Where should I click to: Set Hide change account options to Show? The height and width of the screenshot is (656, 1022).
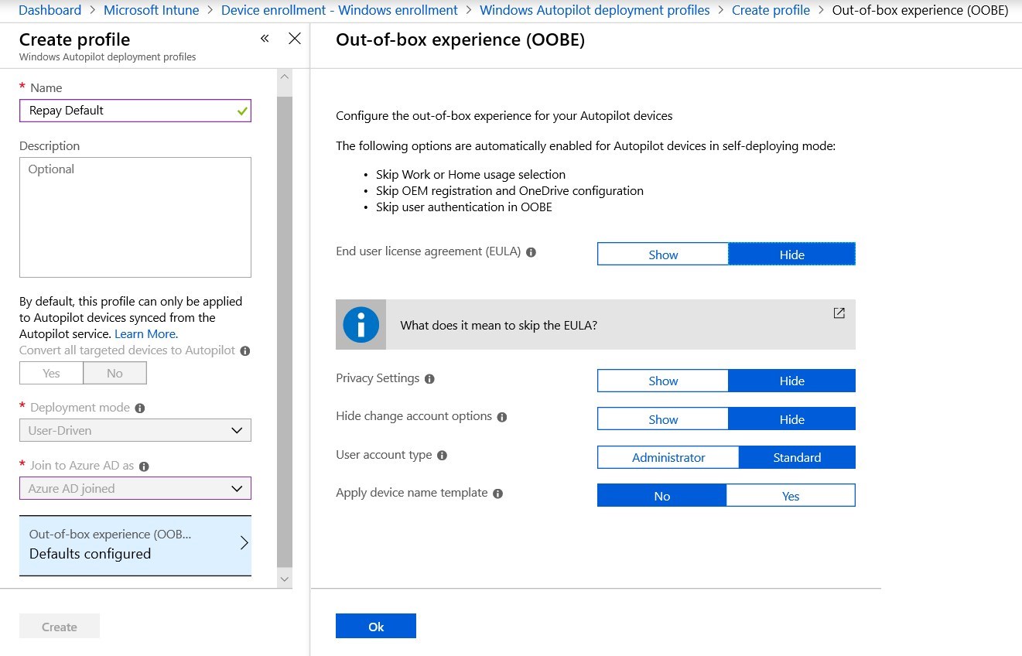tap(663, 419)
